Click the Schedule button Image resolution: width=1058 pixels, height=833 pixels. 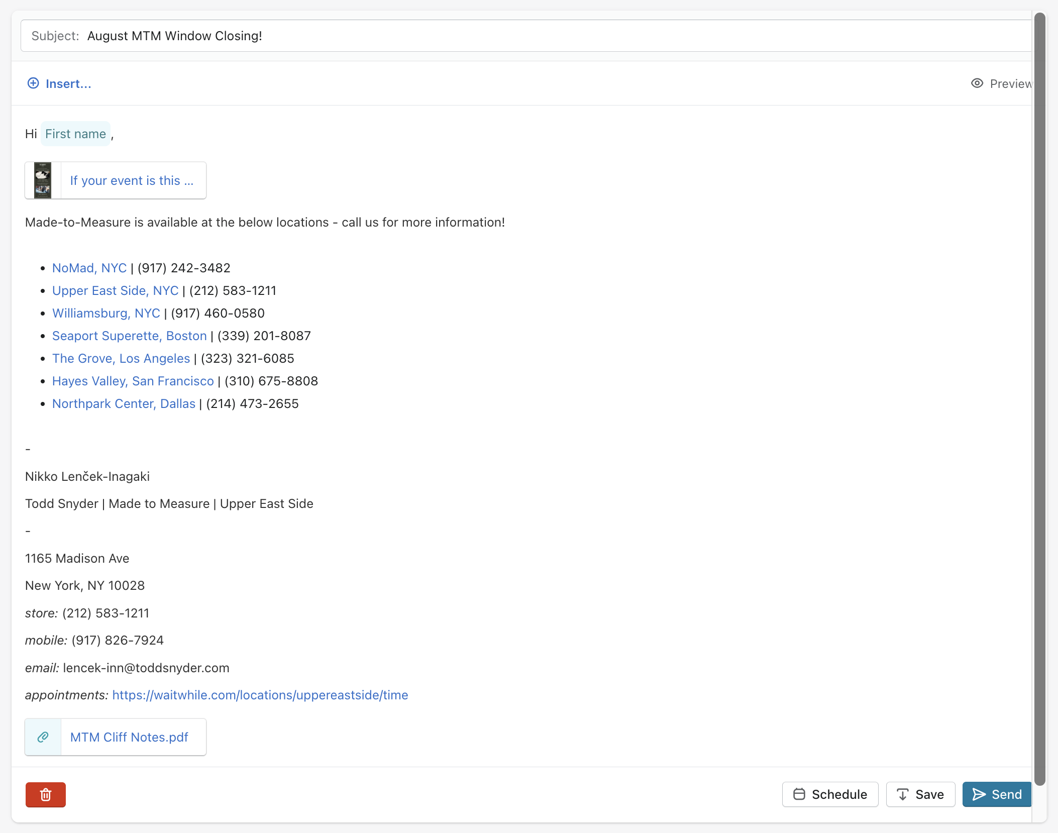[830, 794]
